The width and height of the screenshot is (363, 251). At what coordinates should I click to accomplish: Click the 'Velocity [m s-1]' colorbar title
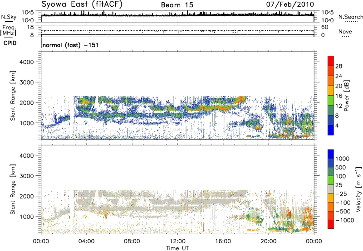click(358, 189)
